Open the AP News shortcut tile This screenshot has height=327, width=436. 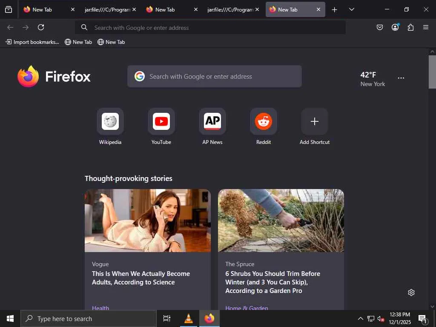point(212,121)
